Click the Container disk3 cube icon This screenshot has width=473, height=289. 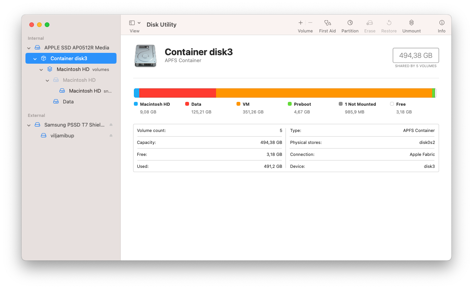[x=44, y=59]
